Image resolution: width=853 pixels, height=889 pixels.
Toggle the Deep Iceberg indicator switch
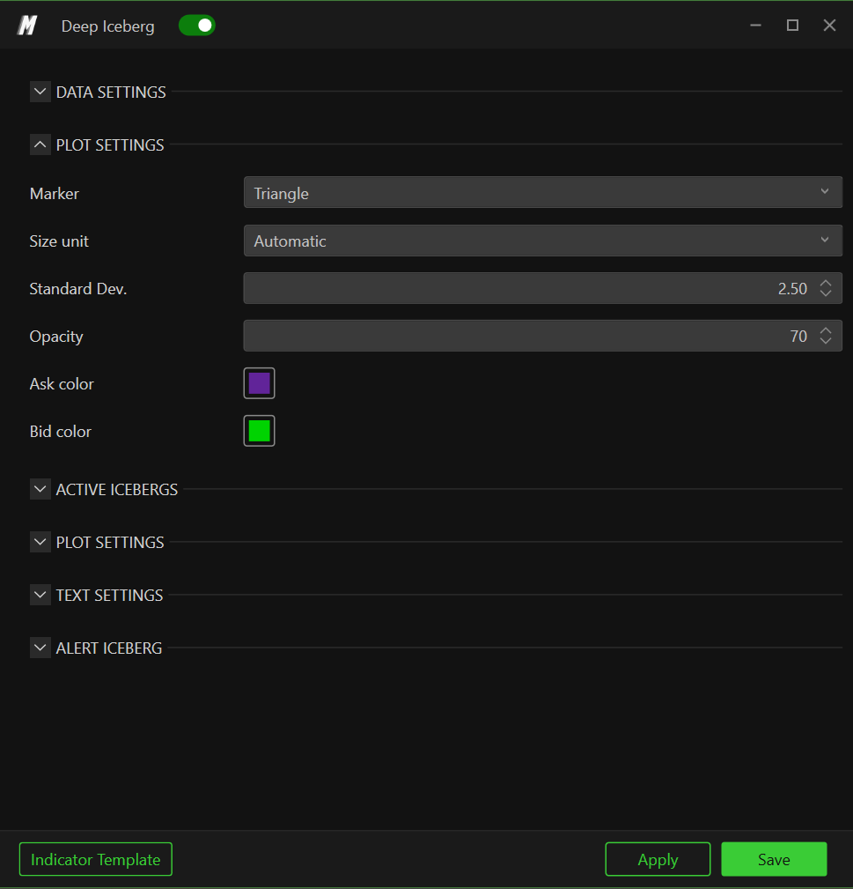pos(196,26)
